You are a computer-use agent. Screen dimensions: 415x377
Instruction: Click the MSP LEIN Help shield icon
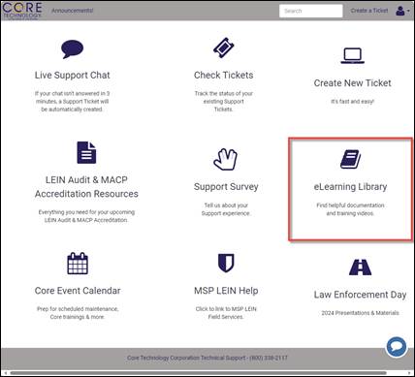coord(226,263)
